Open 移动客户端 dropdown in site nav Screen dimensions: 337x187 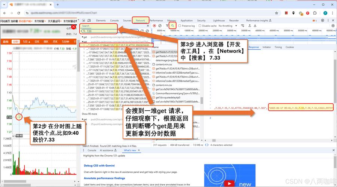click(x=25, y=21)
